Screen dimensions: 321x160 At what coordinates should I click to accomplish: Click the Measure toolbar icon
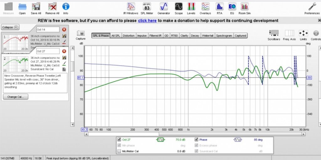[8, 7]
